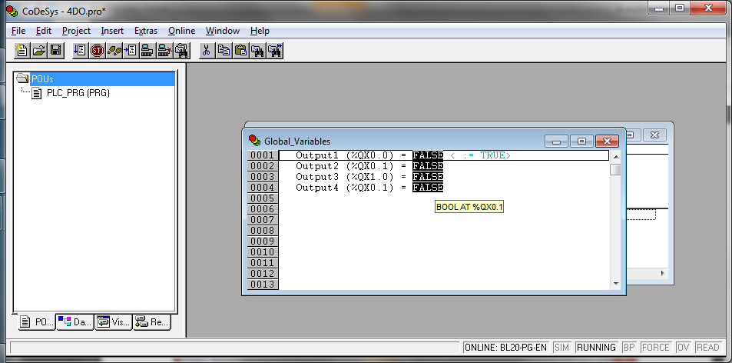Maximize the Global_Variables window

pos(581,141)
